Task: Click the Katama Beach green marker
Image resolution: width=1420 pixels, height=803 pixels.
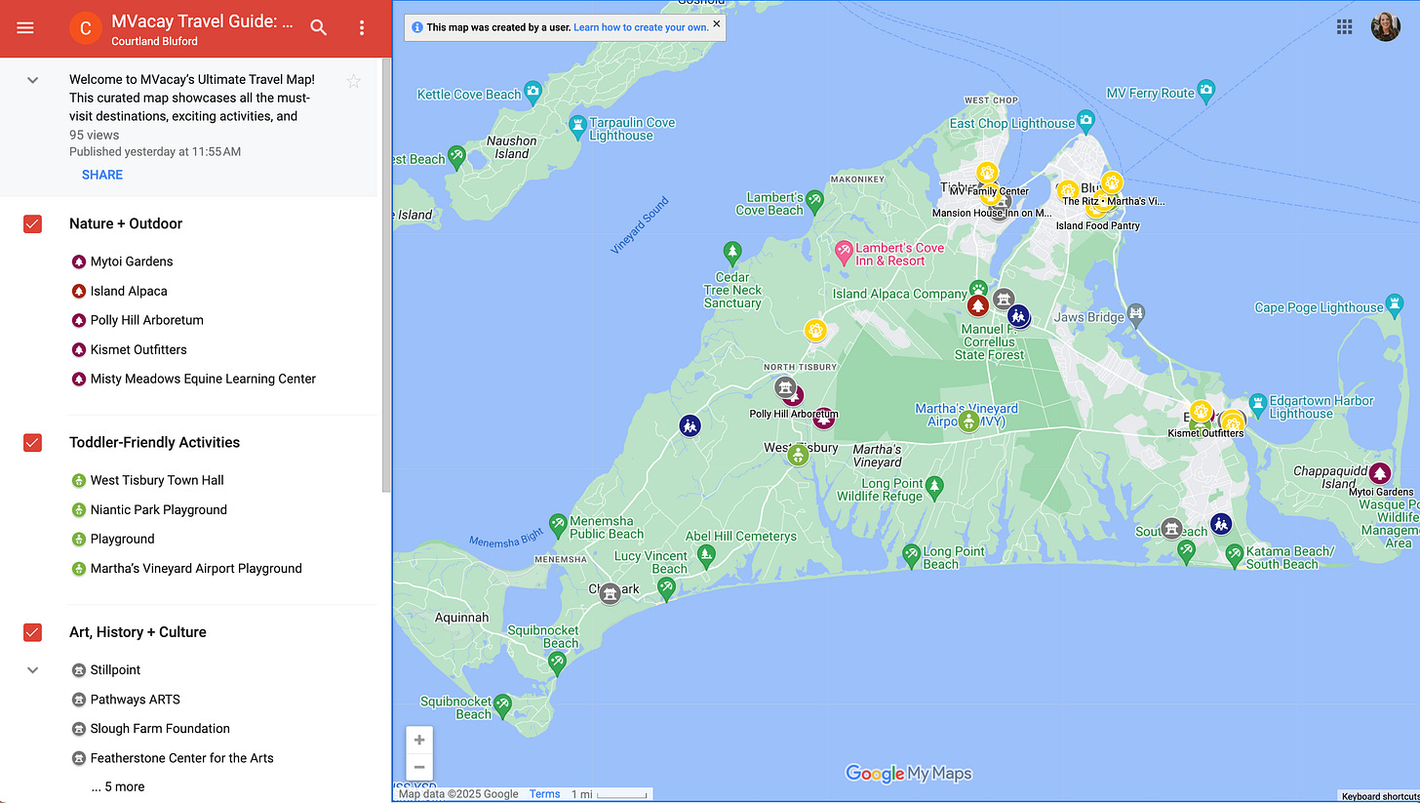Action: click(1234, 554)
